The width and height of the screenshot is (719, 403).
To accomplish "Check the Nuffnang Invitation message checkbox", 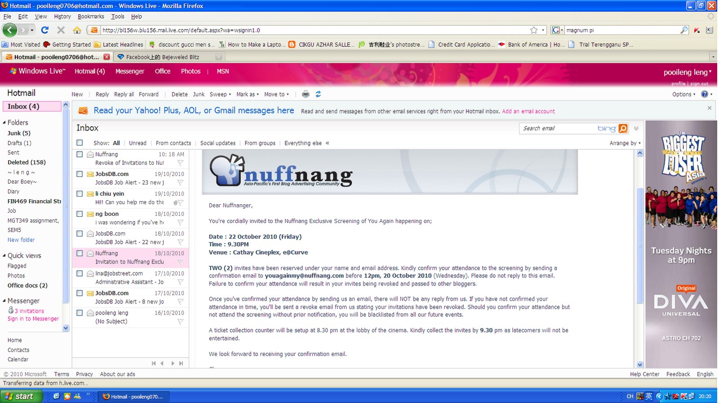I will (80, 253).
